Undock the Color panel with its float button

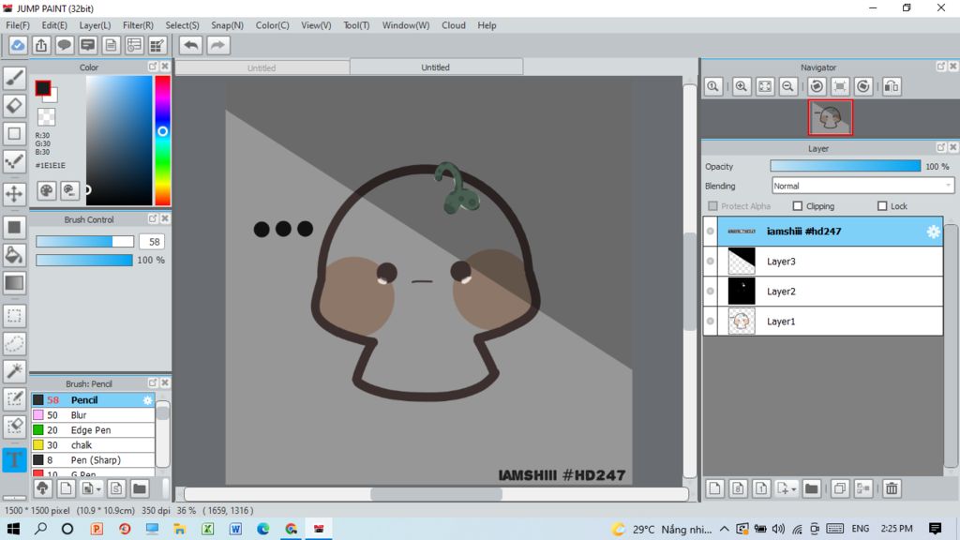(x=153, y=67)
